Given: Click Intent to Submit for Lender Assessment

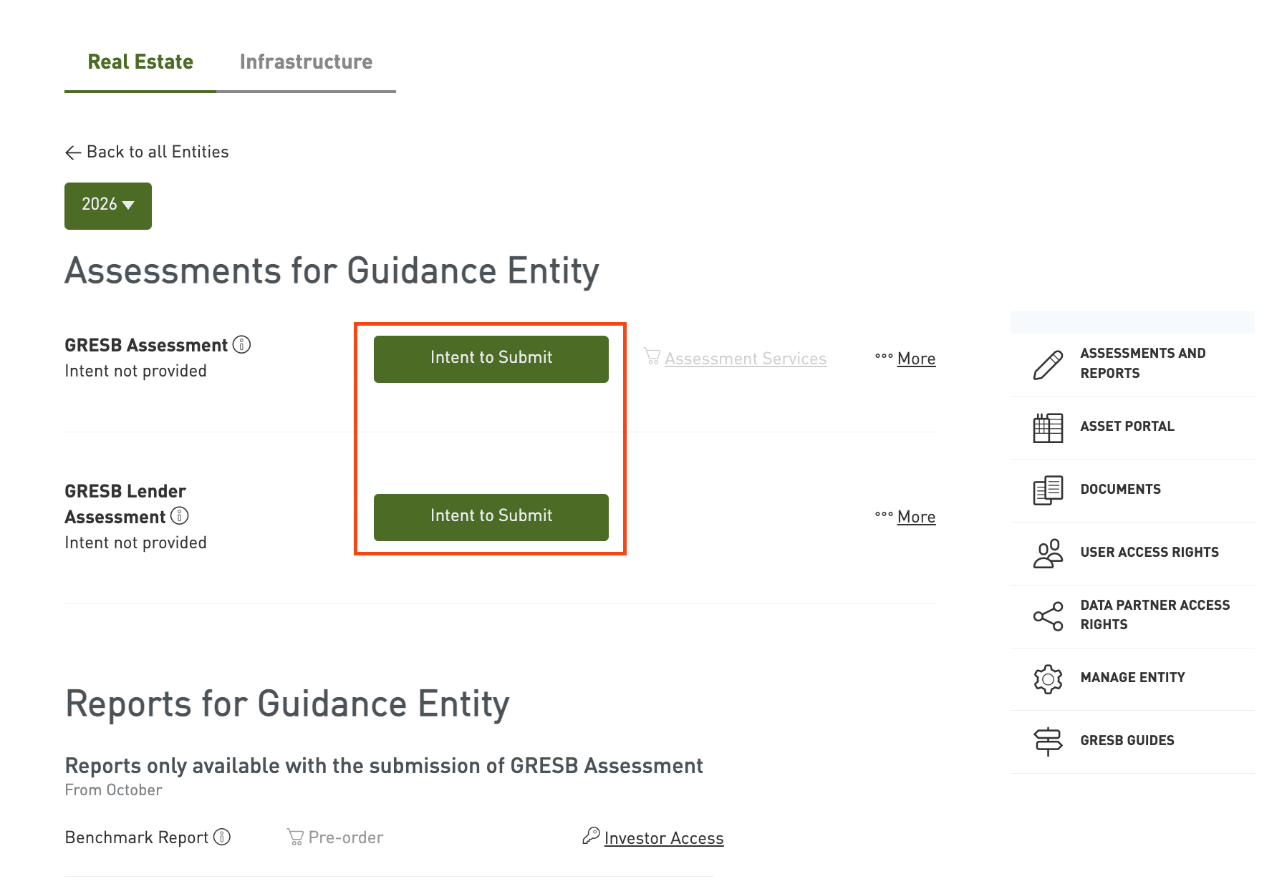Looking at the screenshot, I should click(491, 517).
